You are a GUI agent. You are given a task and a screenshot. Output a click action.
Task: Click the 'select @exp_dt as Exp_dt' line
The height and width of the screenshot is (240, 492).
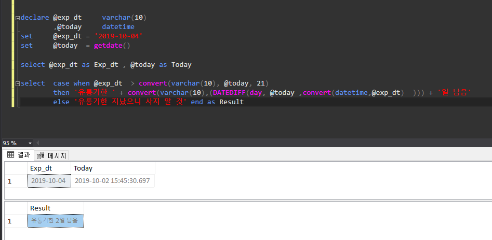point(106,65)
